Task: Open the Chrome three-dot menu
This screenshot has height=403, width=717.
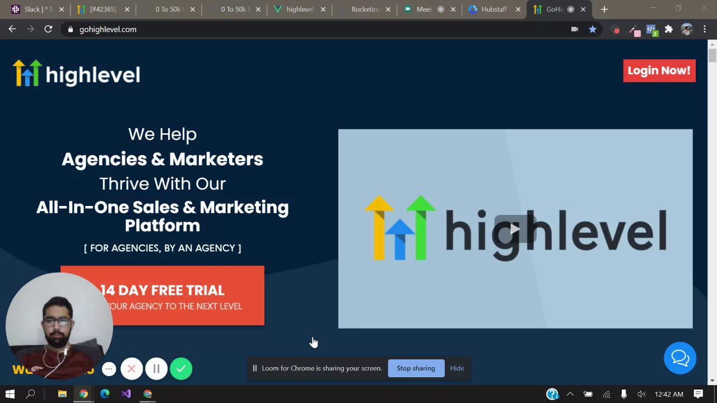Action: tap(705, 29)
